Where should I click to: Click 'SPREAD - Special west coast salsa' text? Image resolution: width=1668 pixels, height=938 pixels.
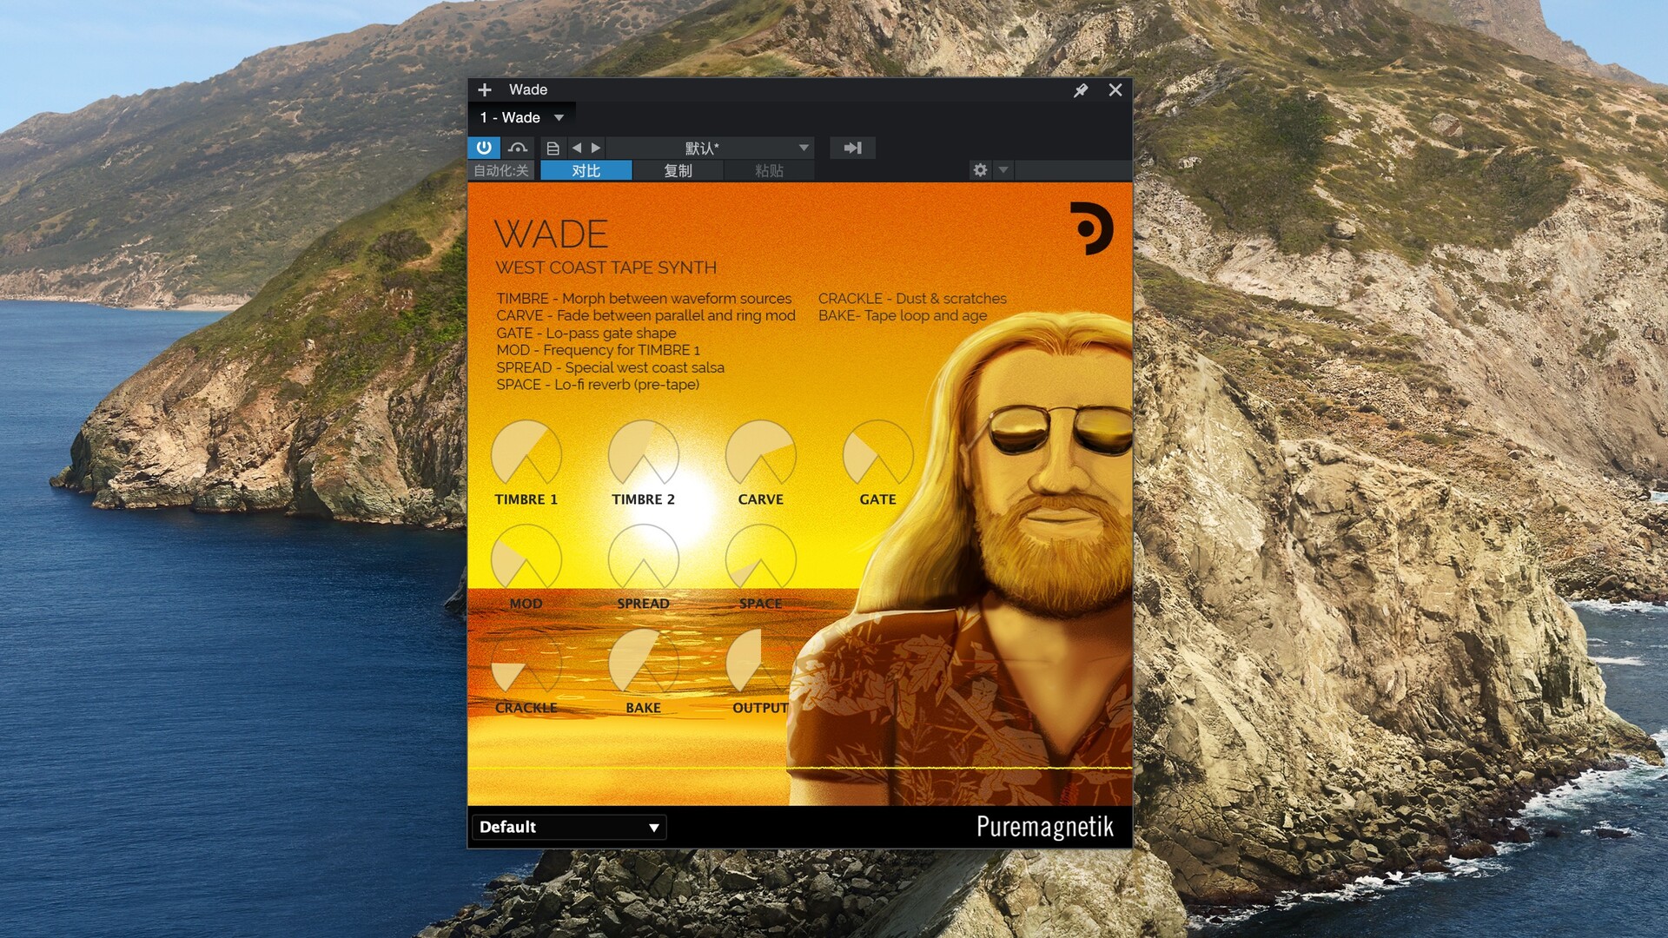point(610,367)
